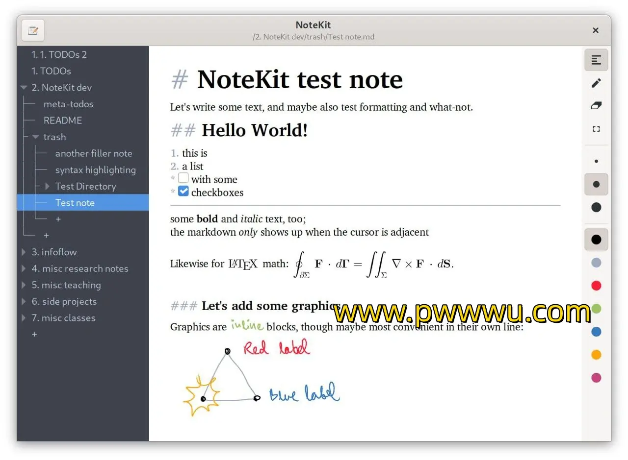This screenshot has width=628, height=460.
Task: Toggle the sidebar with the header note icon
Action: tap(33, 30)
